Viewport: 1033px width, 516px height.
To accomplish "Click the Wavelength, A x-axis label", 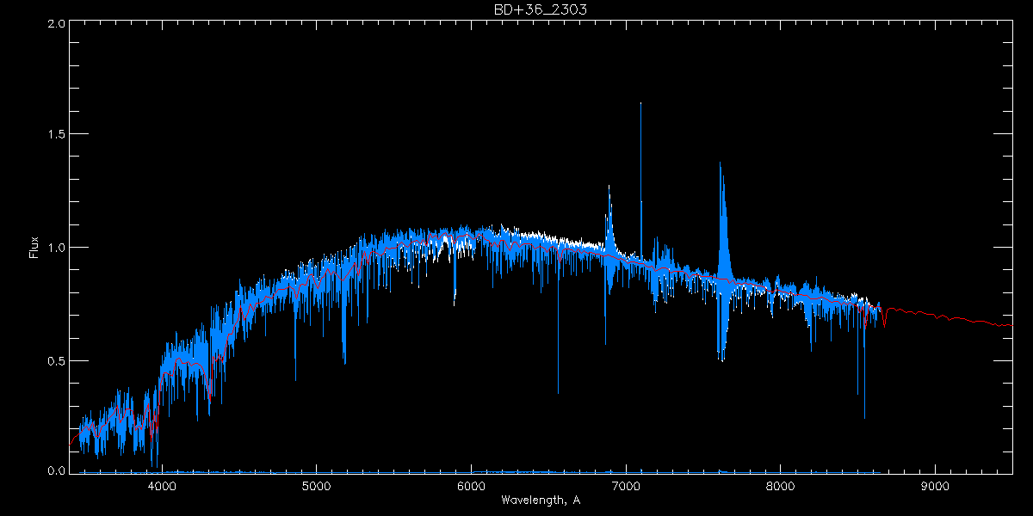I will [540, 500].
